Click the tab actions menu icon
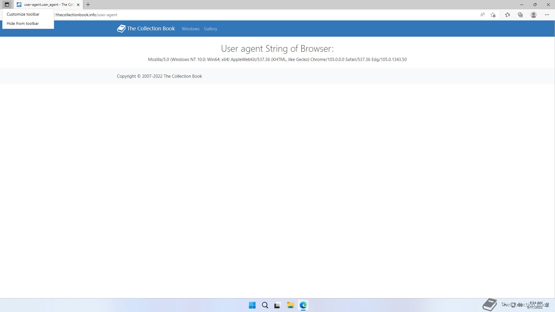This screenshot has width=555, height=312. tap(7, 5)
